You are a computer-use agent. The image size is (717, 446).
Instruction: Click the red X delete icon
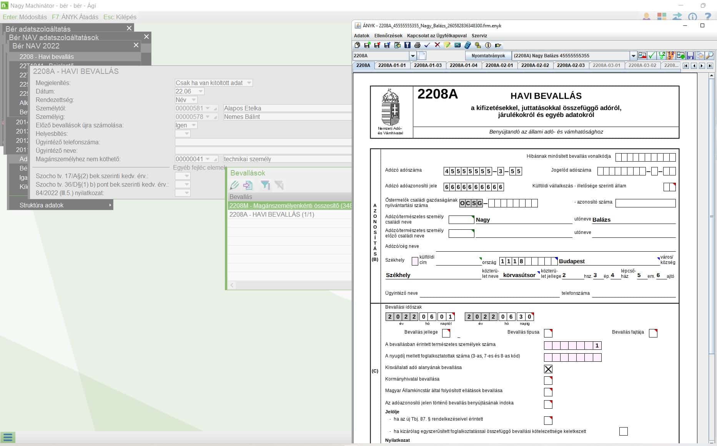(x=437, y=45)
